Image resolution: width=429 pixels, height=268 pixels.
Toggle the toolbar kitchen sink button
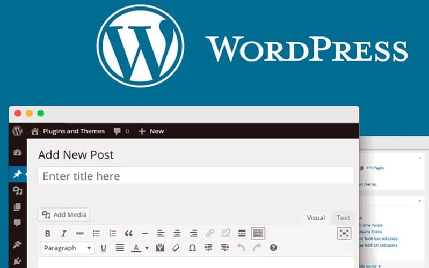click(258, 233)
